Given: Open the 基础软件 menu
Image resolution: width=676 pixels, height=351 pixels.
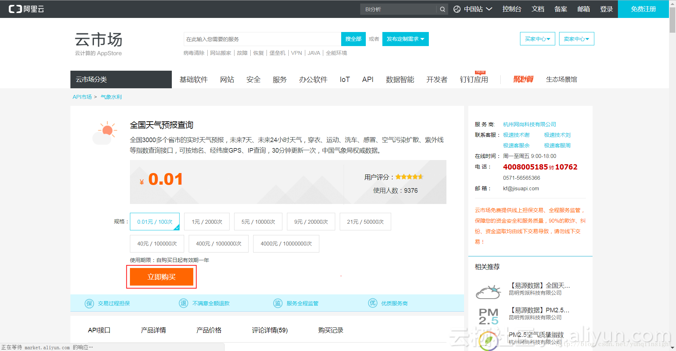Looking at the screenshot, I should (x=194, y=79).
